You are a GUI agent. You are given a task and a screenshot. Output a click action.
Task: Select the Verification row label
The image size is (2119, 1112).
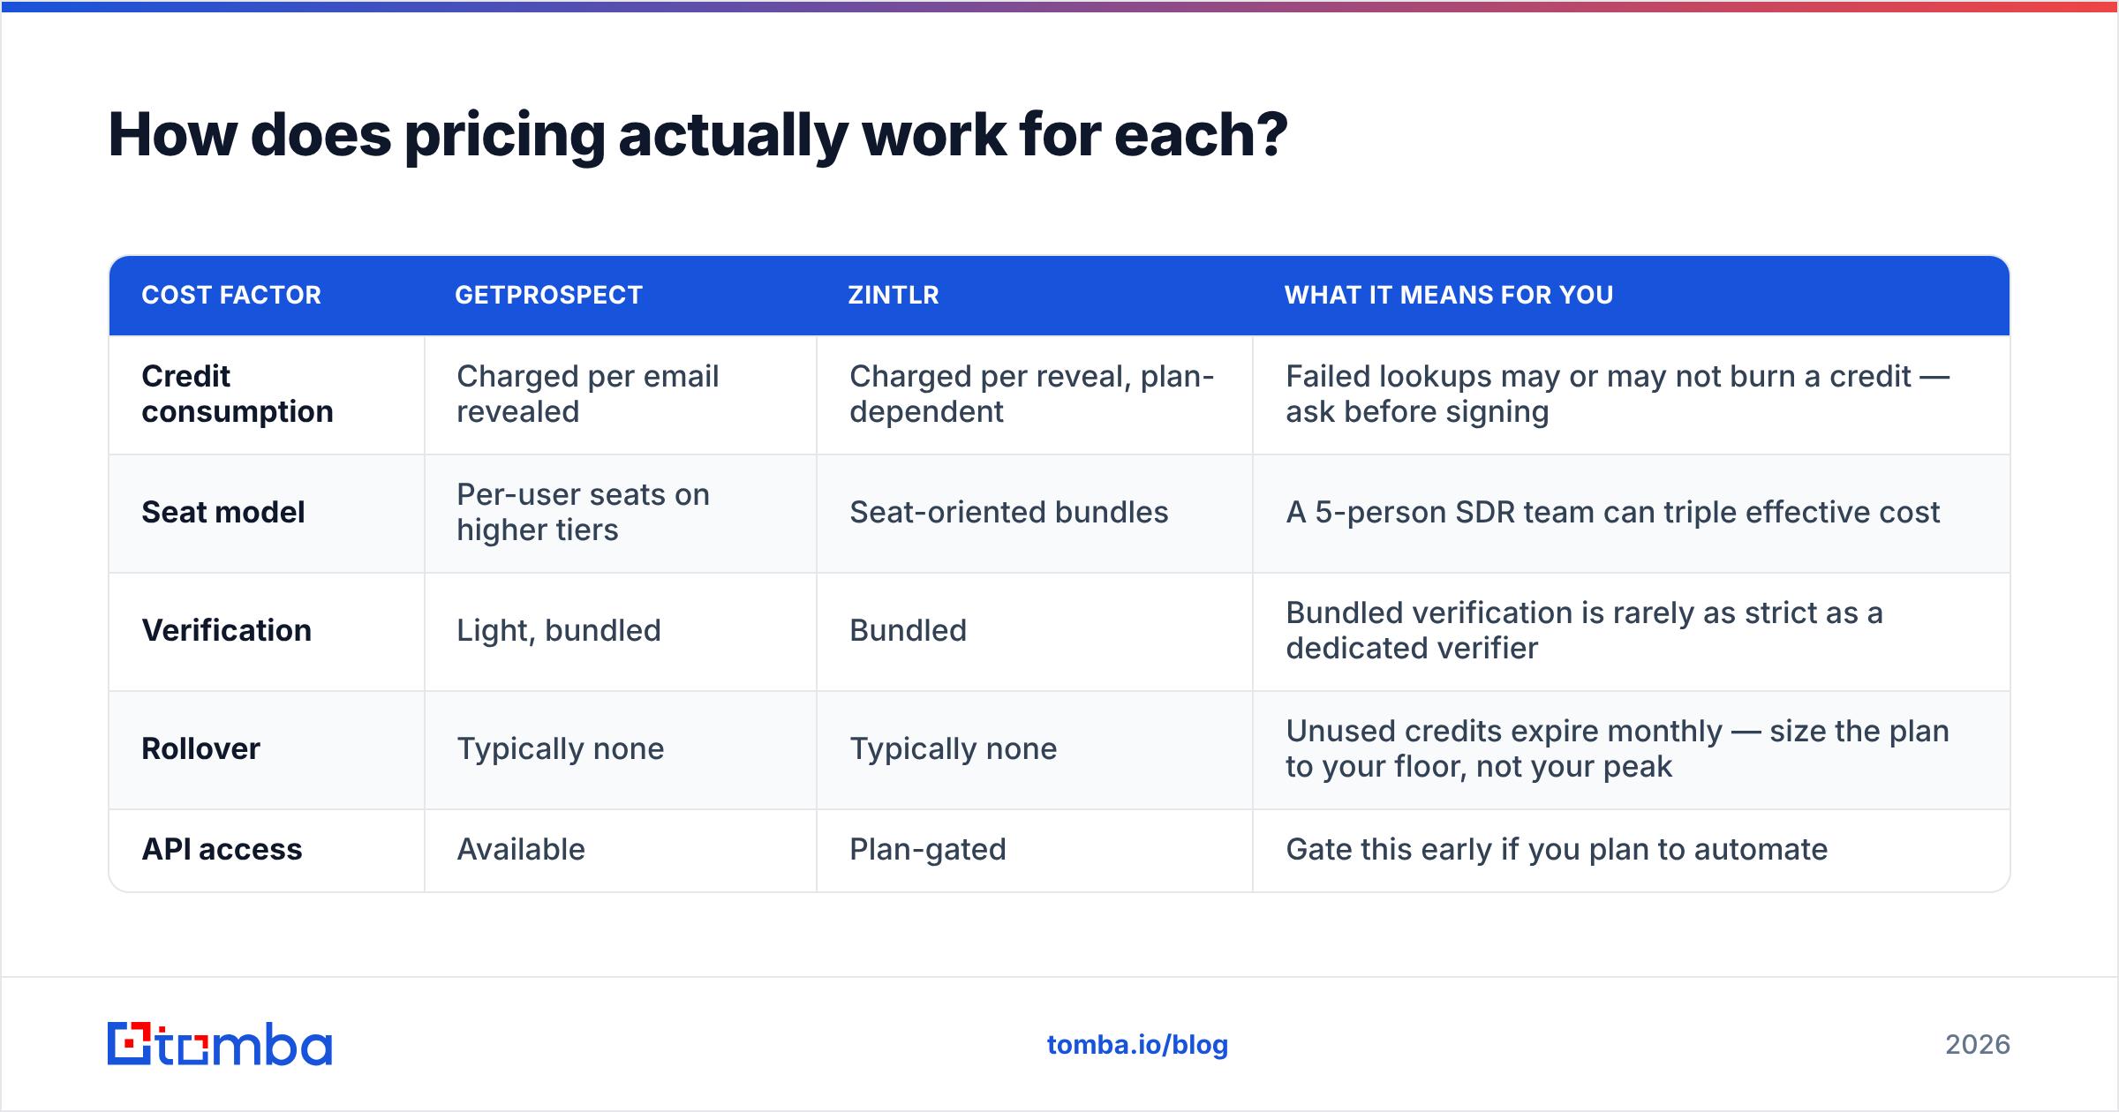tap(227, 630)
